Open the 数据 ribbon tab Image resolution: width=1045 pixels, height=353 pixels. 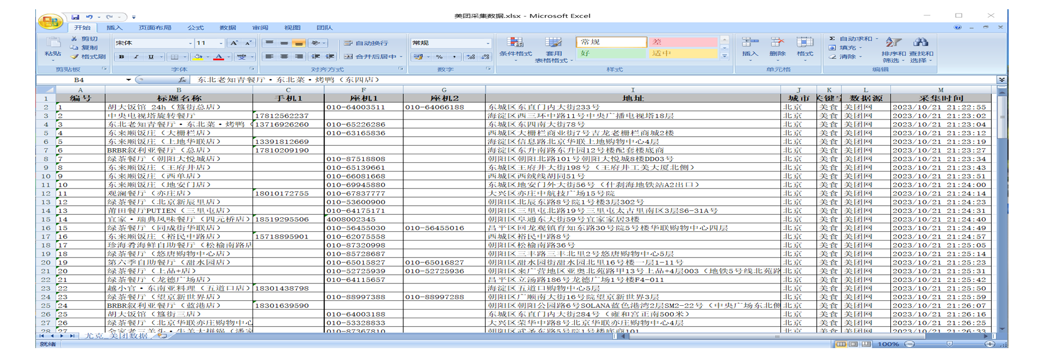click(228, 28)
